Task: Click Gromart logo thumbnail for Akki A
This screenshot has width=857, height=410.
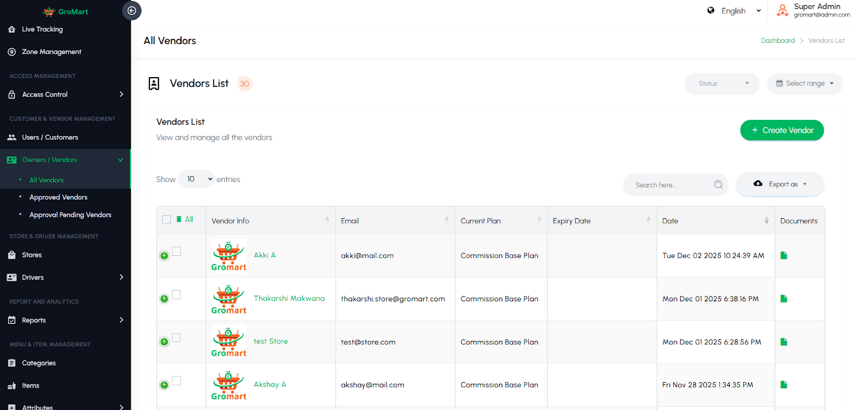Action: [229, 255]
